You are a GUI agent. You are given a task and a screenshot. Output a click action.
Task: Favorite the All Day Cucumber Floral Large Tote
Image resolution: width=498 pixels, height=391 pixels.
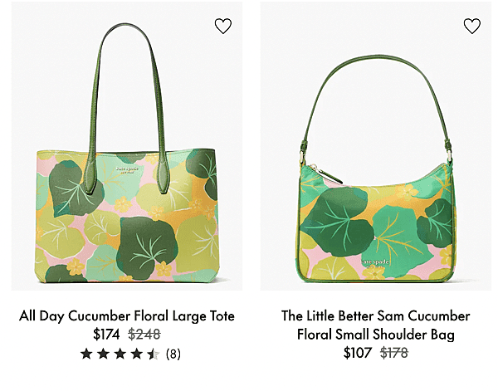pos(223,26)
